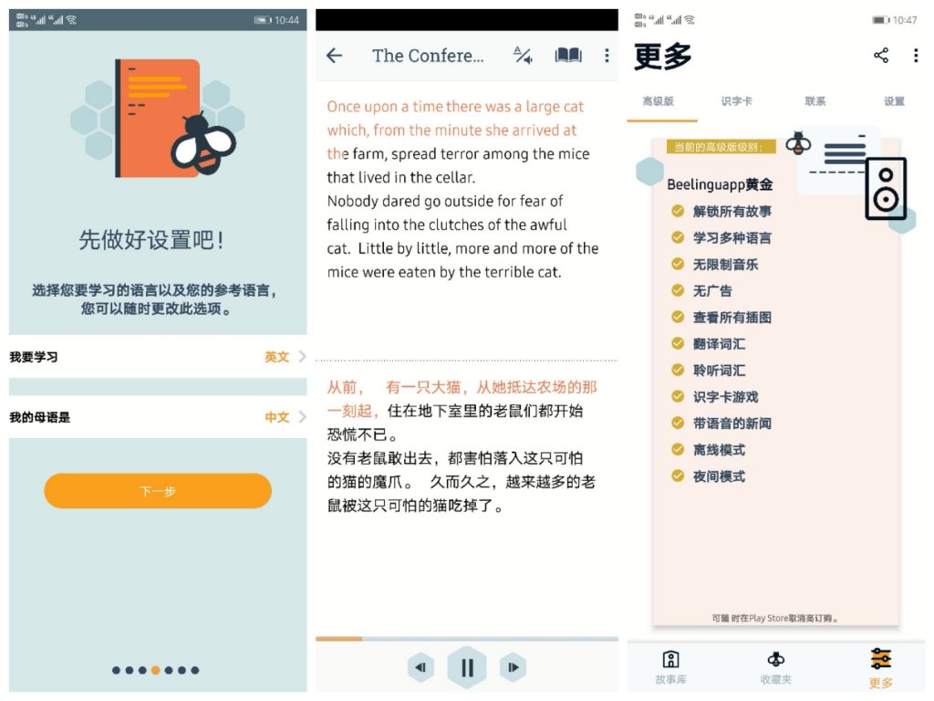Image resolution: width=934 pixels, height=701 pixels.
Task: Skip to previous audio segment
Action: (x=420, y=667)
